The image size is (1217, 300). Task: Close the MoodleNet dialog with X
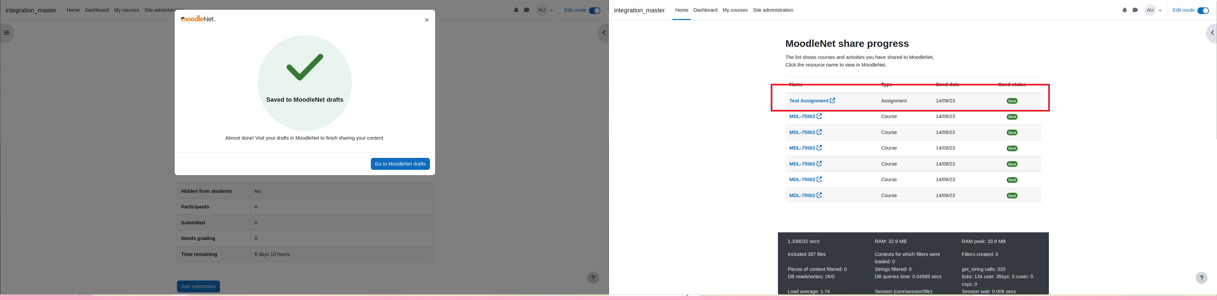tap(427, 20)
